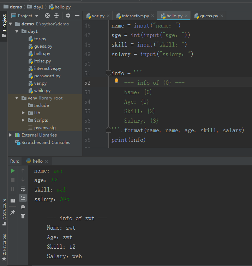
Task: Select var.py in the project tree
Action: [37, 83]
